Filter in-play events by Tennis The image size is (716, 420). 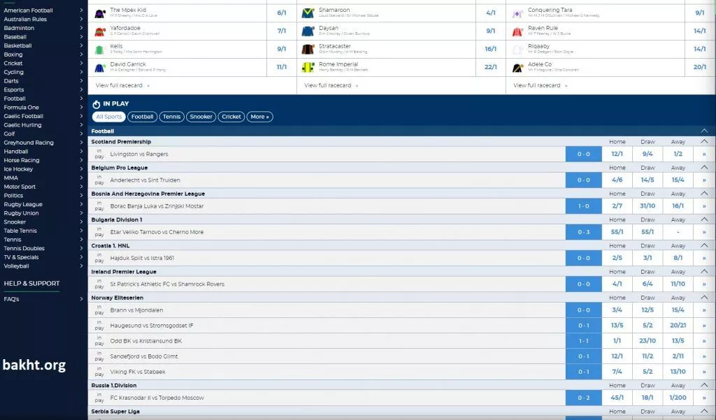click(171, 117)
